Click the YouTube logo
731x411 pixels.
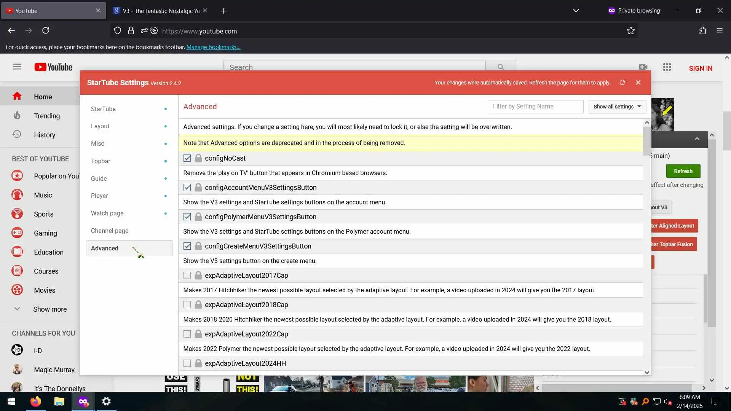click(x=53, y=67)
